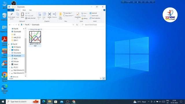This screenshot has width=185, height=104.
Task: Open Mail app from taskbar
Action: pyautogui.click(x=62, y=101)
